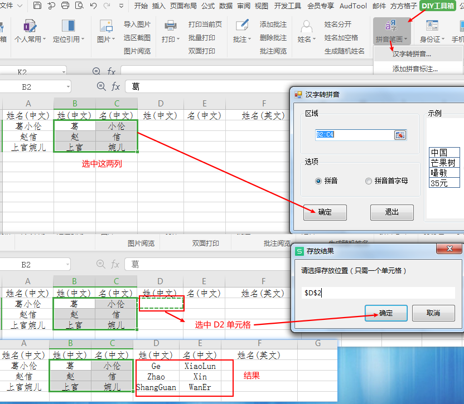Click the magnifier icon beside the formula bar
The height and width of the screenshot is (404, 464).
click(x=101, y=86)
